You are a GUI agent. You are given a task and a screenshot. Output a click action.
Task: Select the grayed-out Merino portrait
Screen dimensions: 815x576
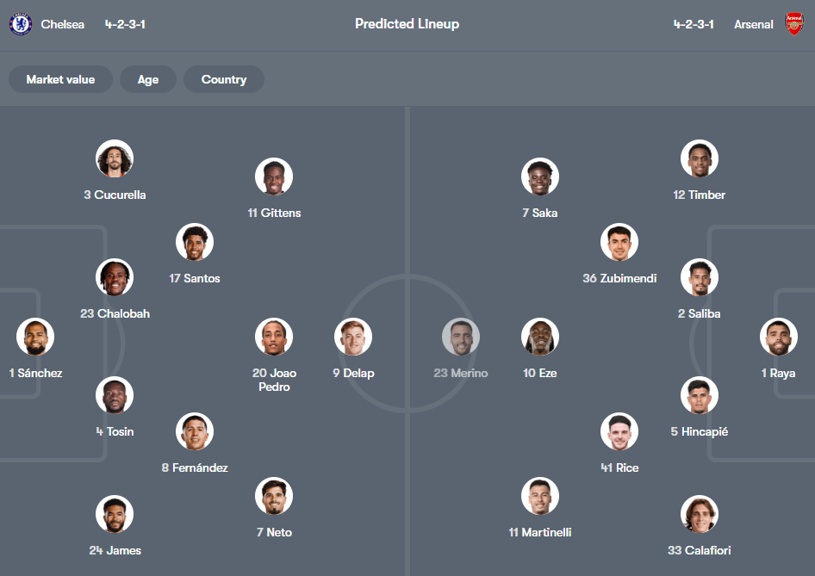point(461,337)
